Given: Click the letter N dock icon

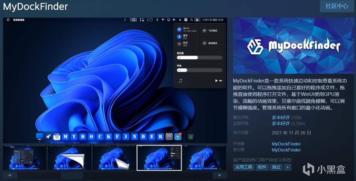Looking at the screenshot, I should pyautogui.click(x=135, y=136).
